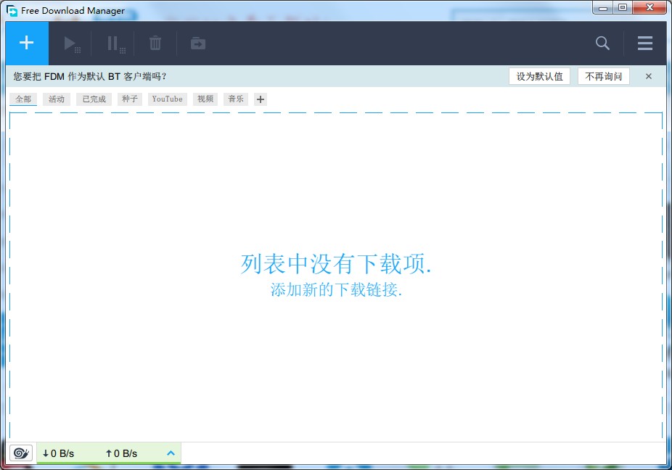This screenshot has width=672, height=470.
Task: Open the 种子 tab
Action: tap(130, 99)
